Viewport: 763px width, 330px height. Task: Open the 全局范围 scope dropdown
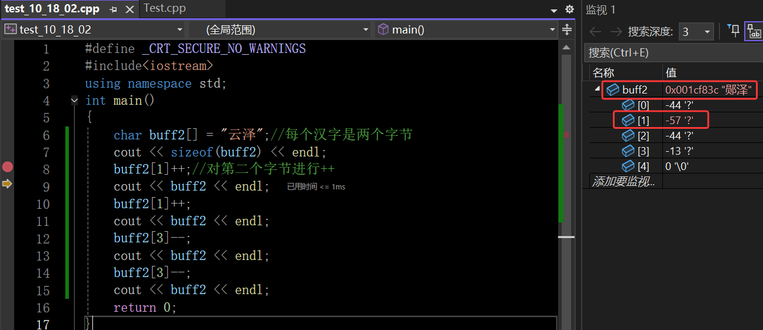(x=366, y=29)
